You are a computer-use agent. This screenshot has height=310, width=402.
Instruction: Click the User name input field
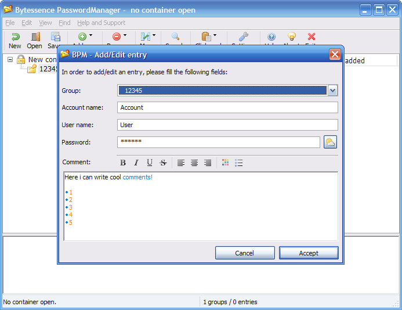227,125
